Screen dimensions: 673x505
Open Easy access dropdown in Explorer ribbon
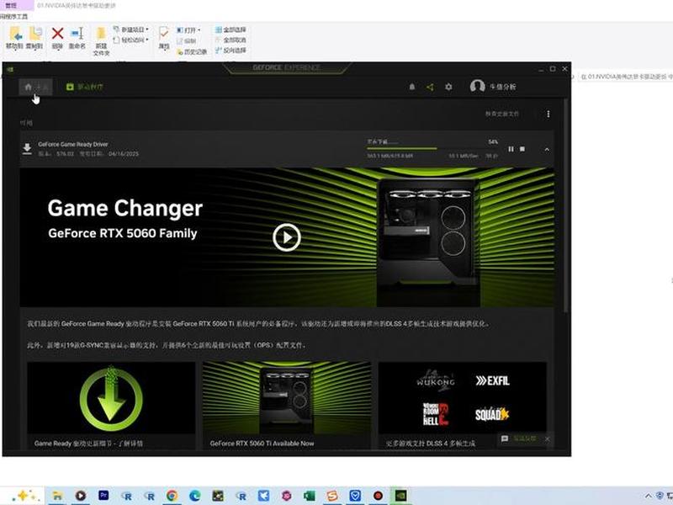pyautogui.click(x=131, y=40)
